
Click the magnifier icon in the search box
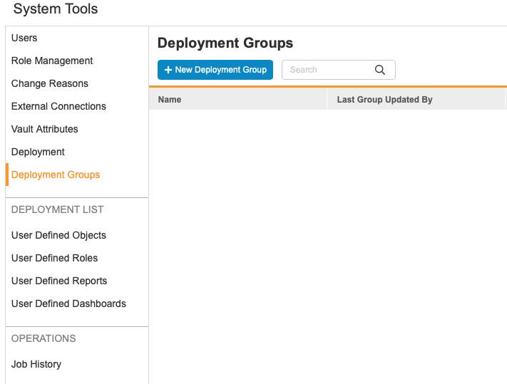[x=379, y=70]
